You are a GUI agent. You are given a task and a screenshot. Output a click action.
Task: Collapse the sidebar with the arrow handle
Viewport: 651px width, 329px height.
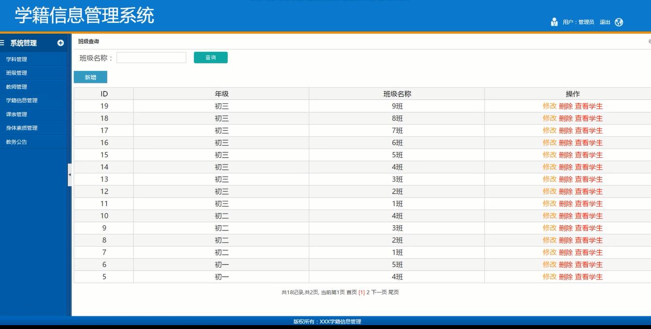coord(69,175)
